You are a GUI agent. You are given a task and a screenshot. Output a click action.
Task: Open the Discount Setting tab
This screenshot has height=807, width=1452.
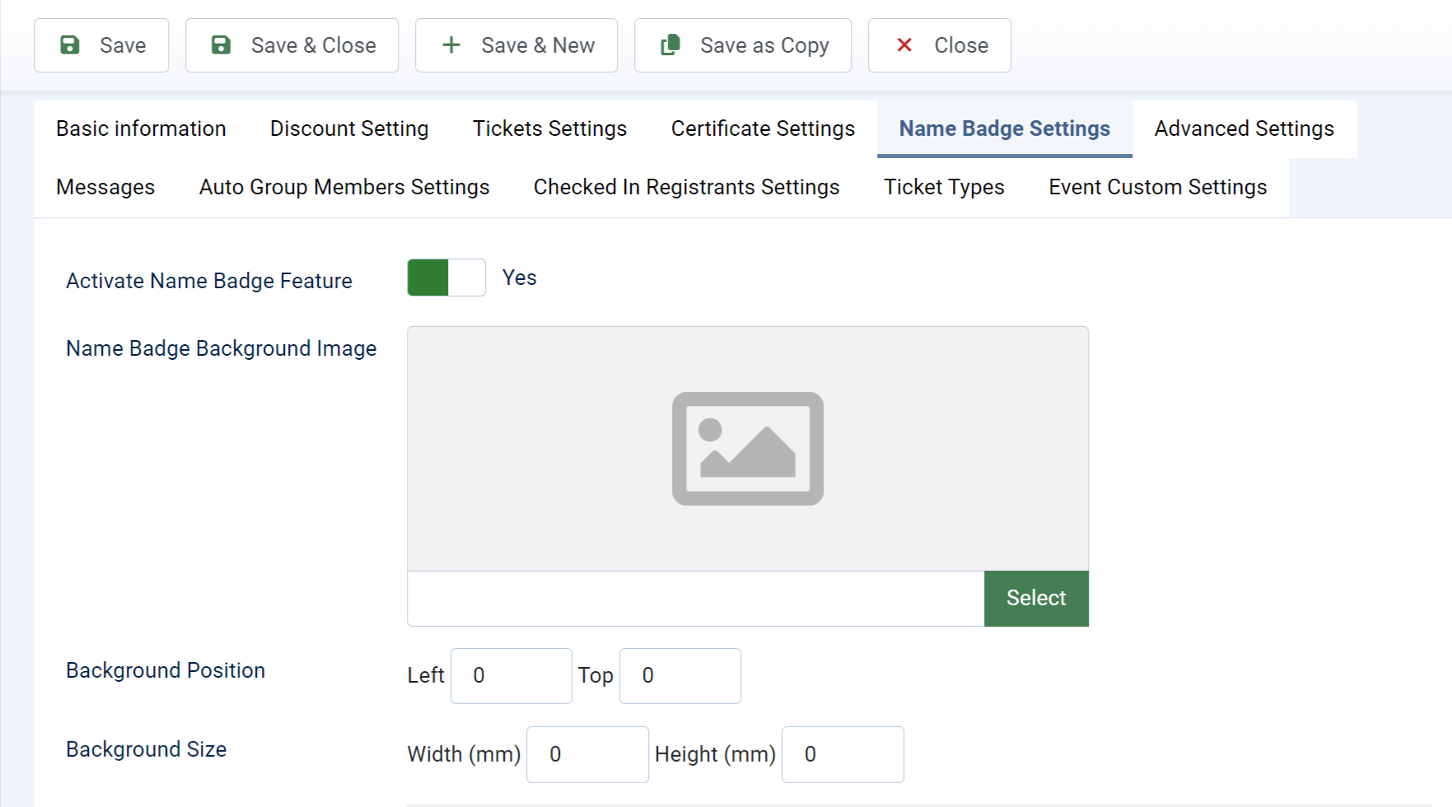pyautogui.click(x=349, y=128)
